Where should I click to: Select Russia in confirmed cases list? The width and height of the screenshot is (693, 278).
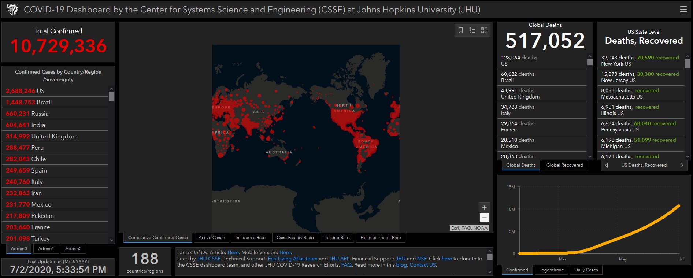(x=55, y=114)
